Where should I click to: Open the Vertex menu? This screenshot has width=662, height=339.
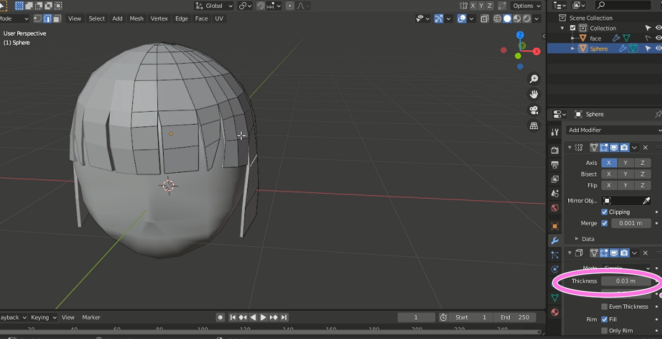click(159, 18)
